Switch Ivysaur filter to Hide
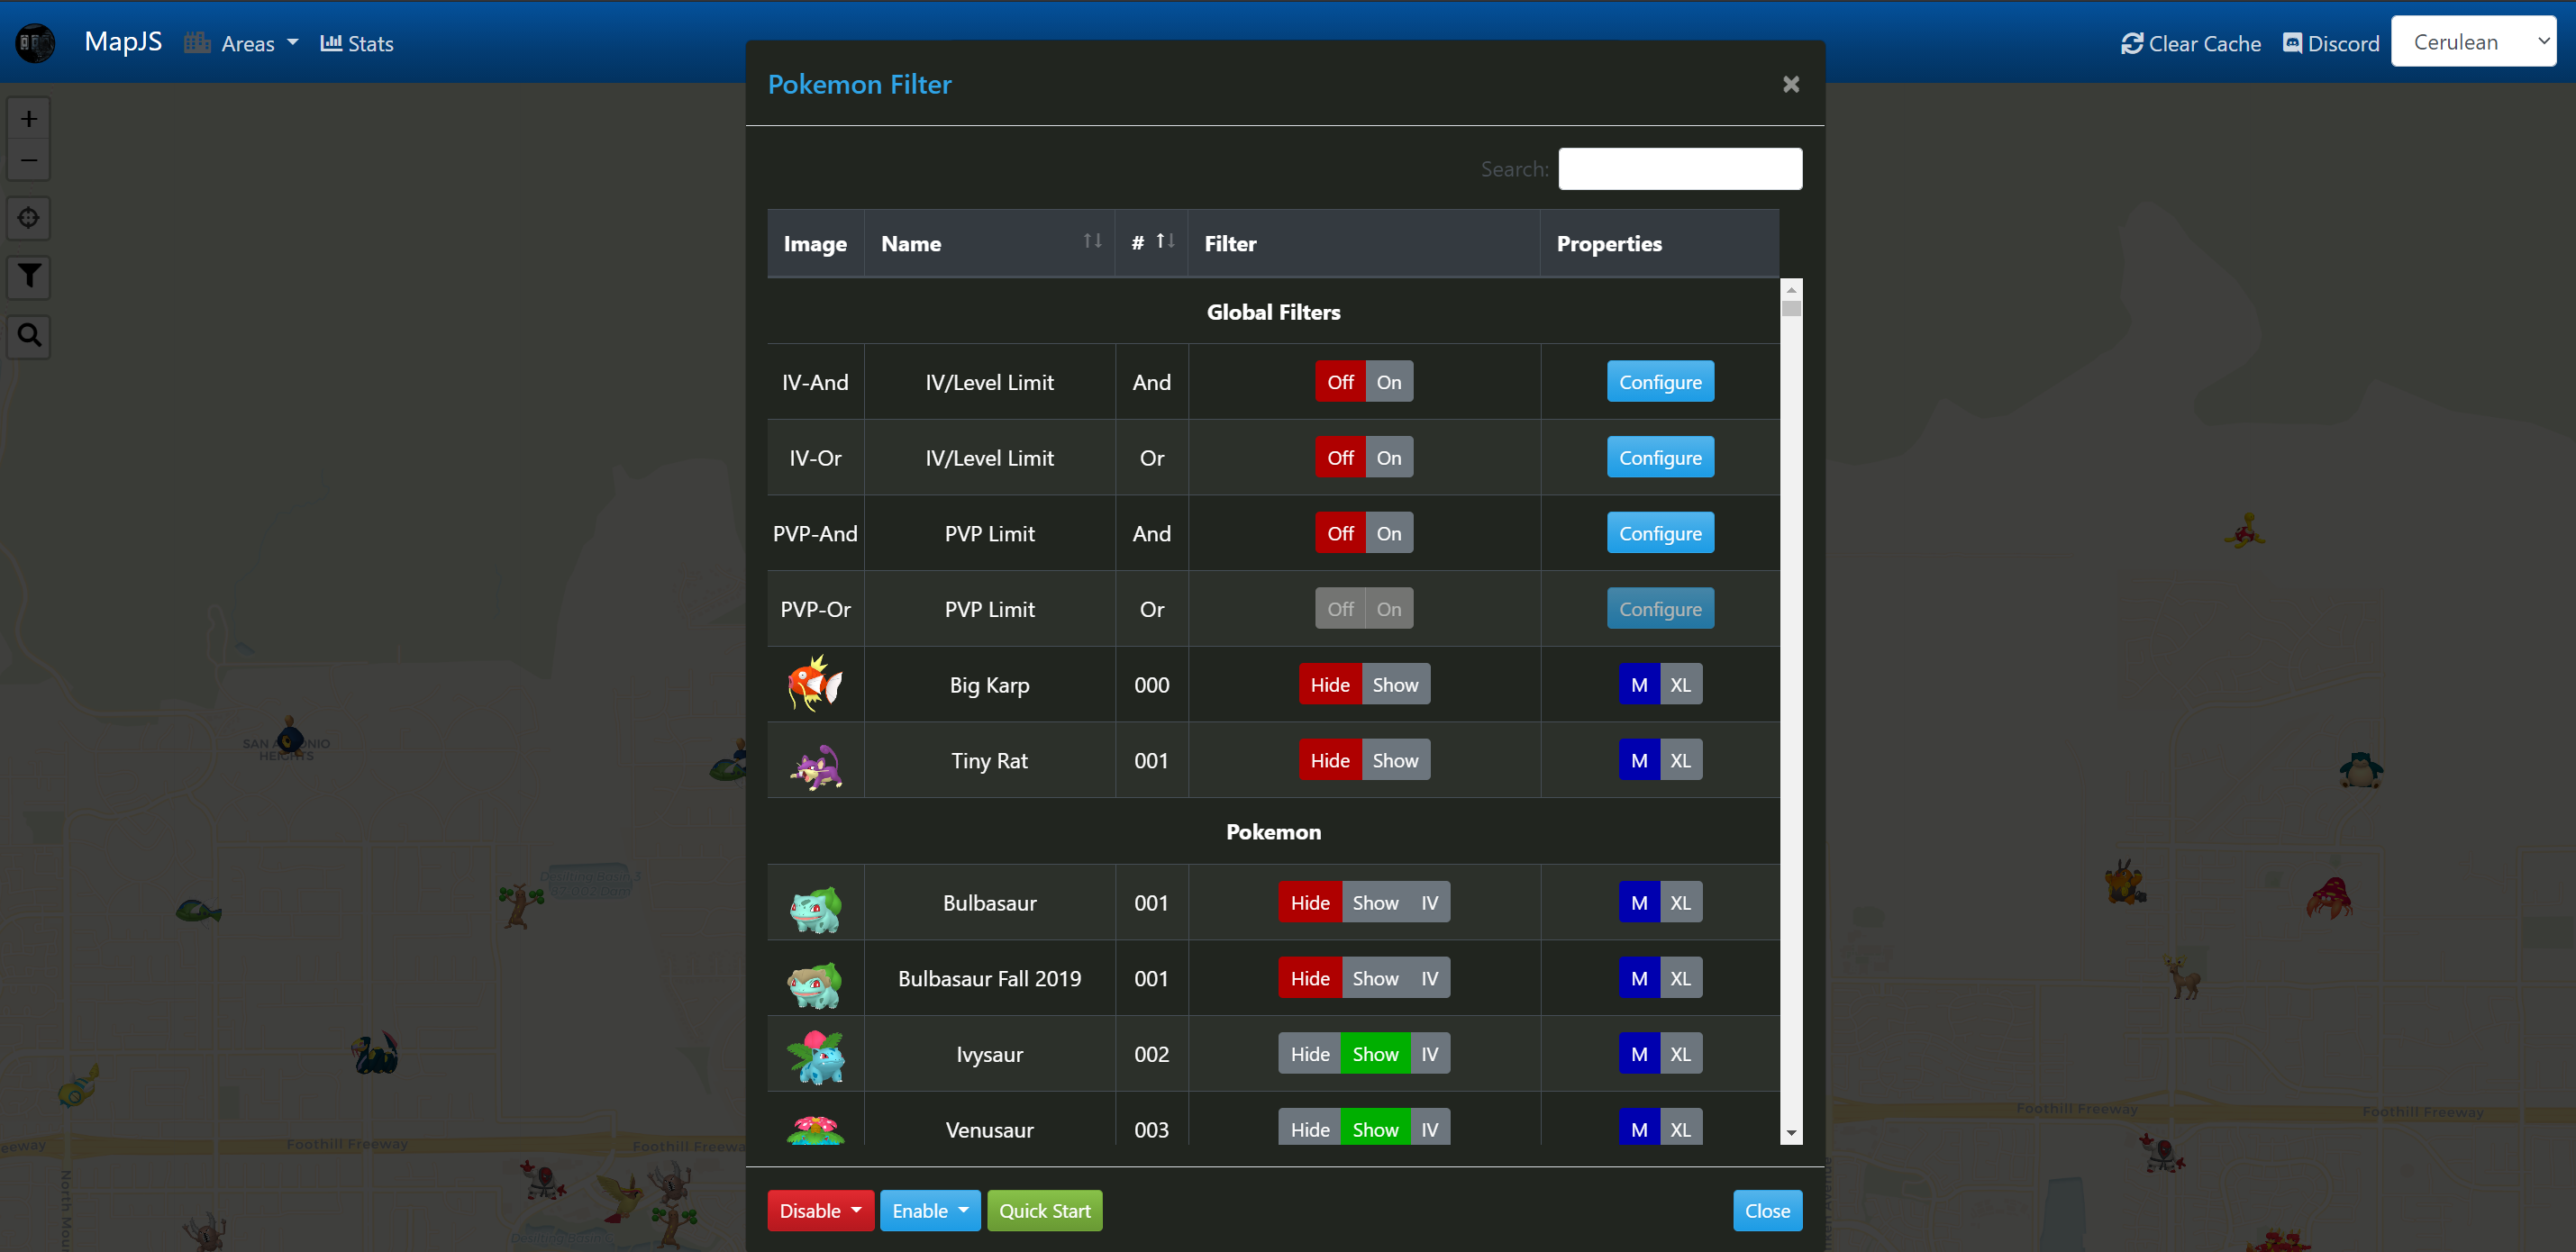Screen dimensions: 2576x1252 click(x=1309, y=1054)
